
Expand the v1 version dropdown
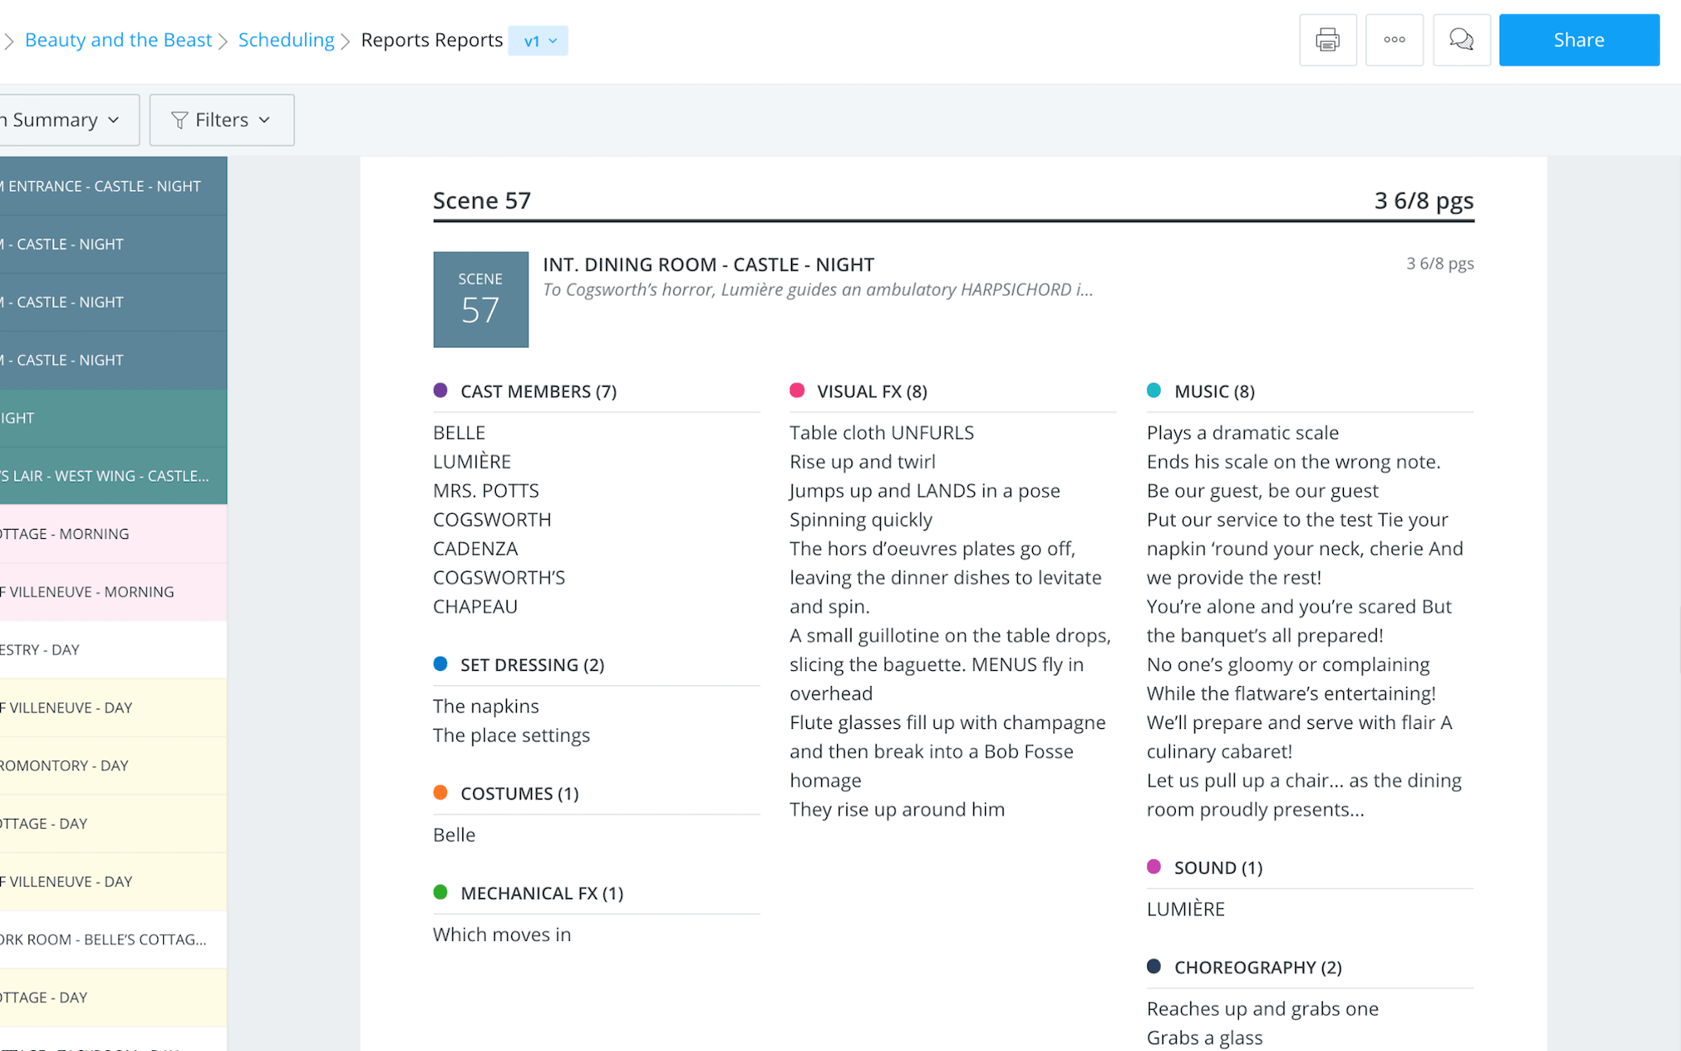pos(539,40)
